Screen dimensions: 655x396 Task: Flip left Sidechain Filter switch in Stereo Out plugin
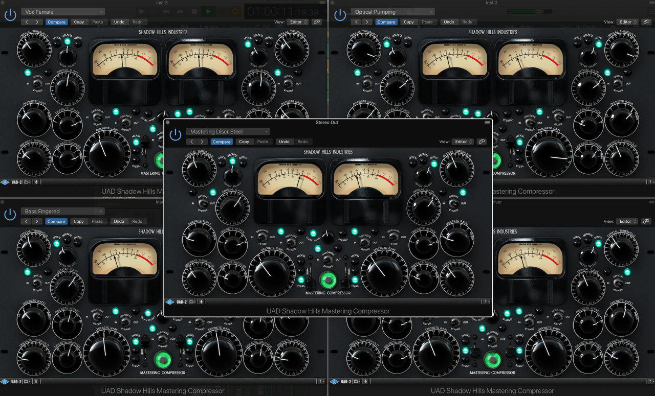click(261, 237)
